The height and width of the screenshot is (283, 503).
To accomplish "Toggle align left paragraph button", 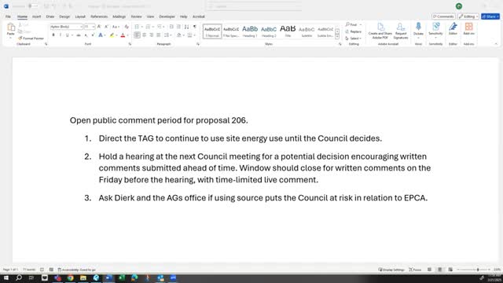I will [x=137, y=35].
